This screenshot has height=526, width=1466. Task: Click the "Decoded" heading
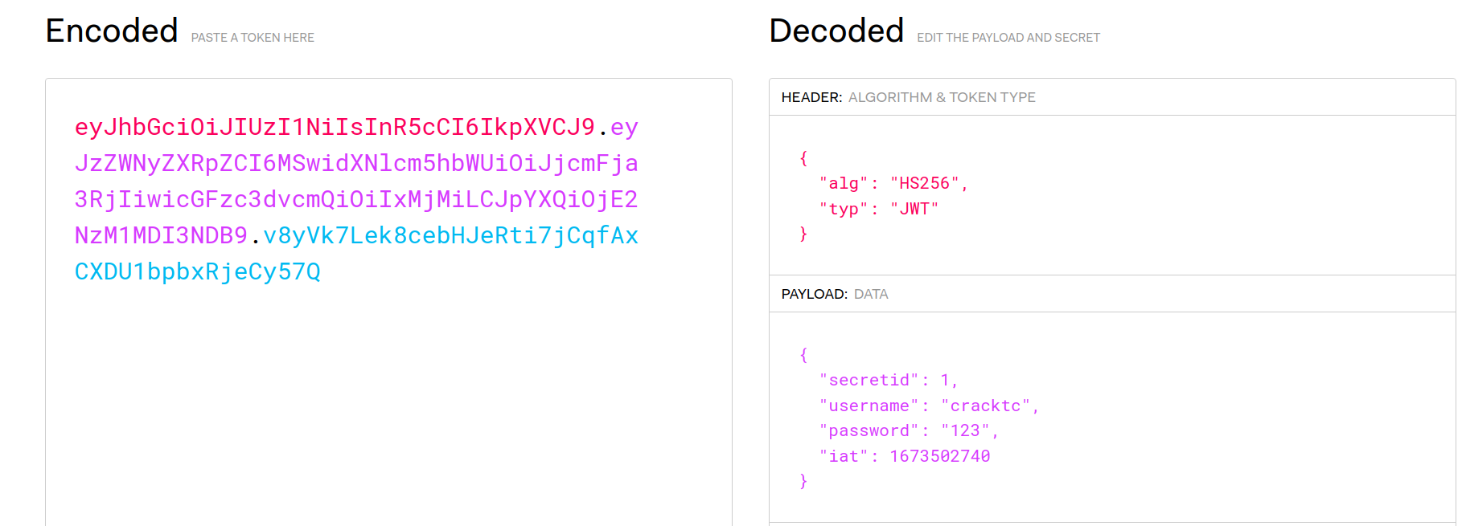pyautogui.click(x=836, y=31)
